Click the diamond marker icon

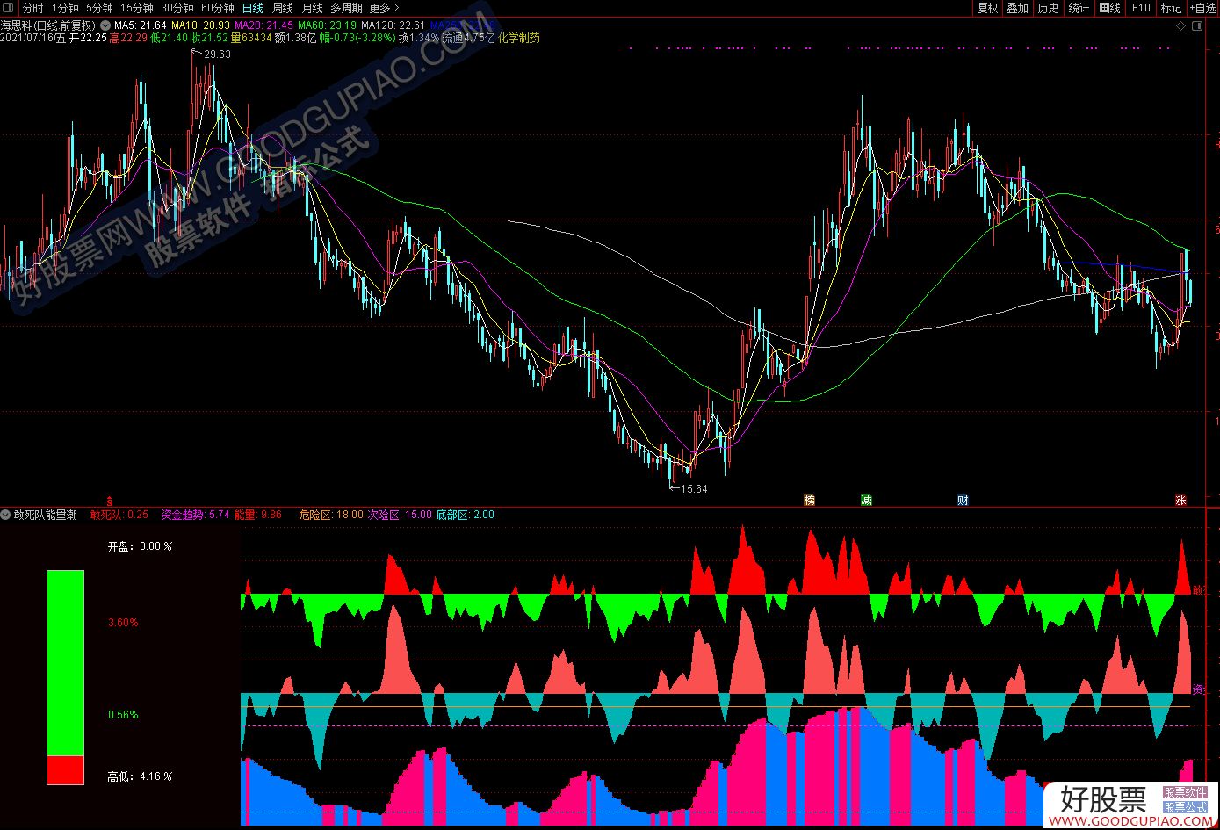(x=1182, y=25)
